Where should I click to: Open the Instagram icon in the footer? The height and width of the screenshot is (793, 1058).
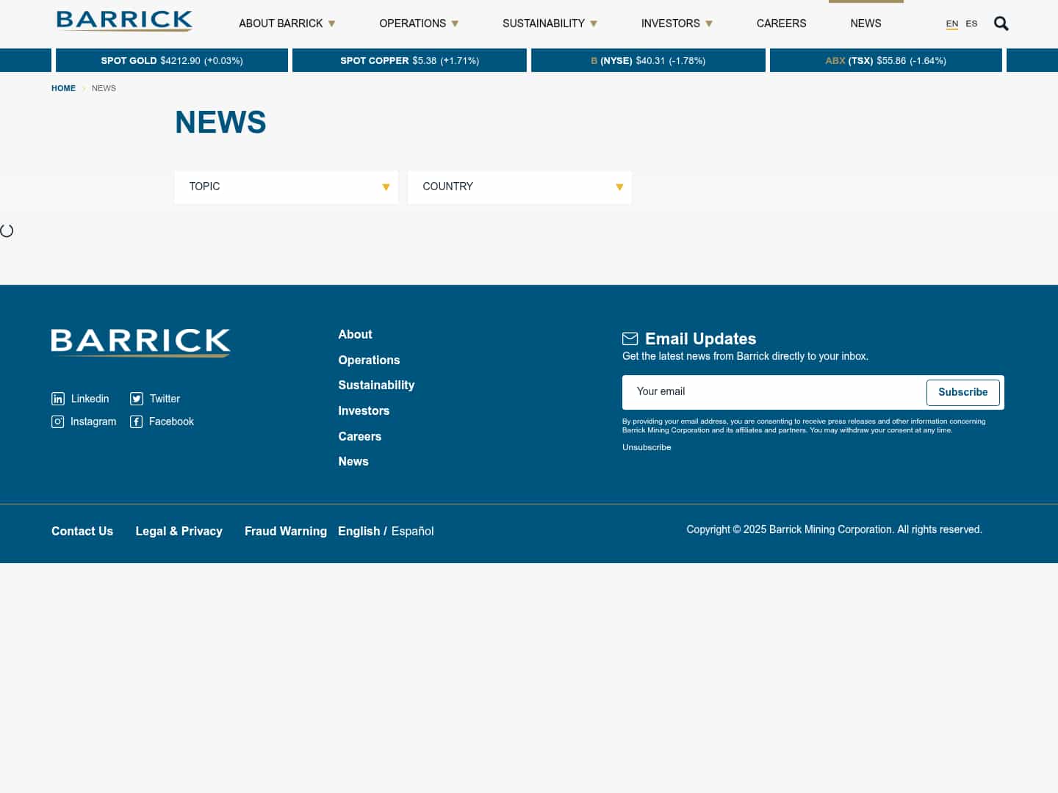click(x=58, y=421)
